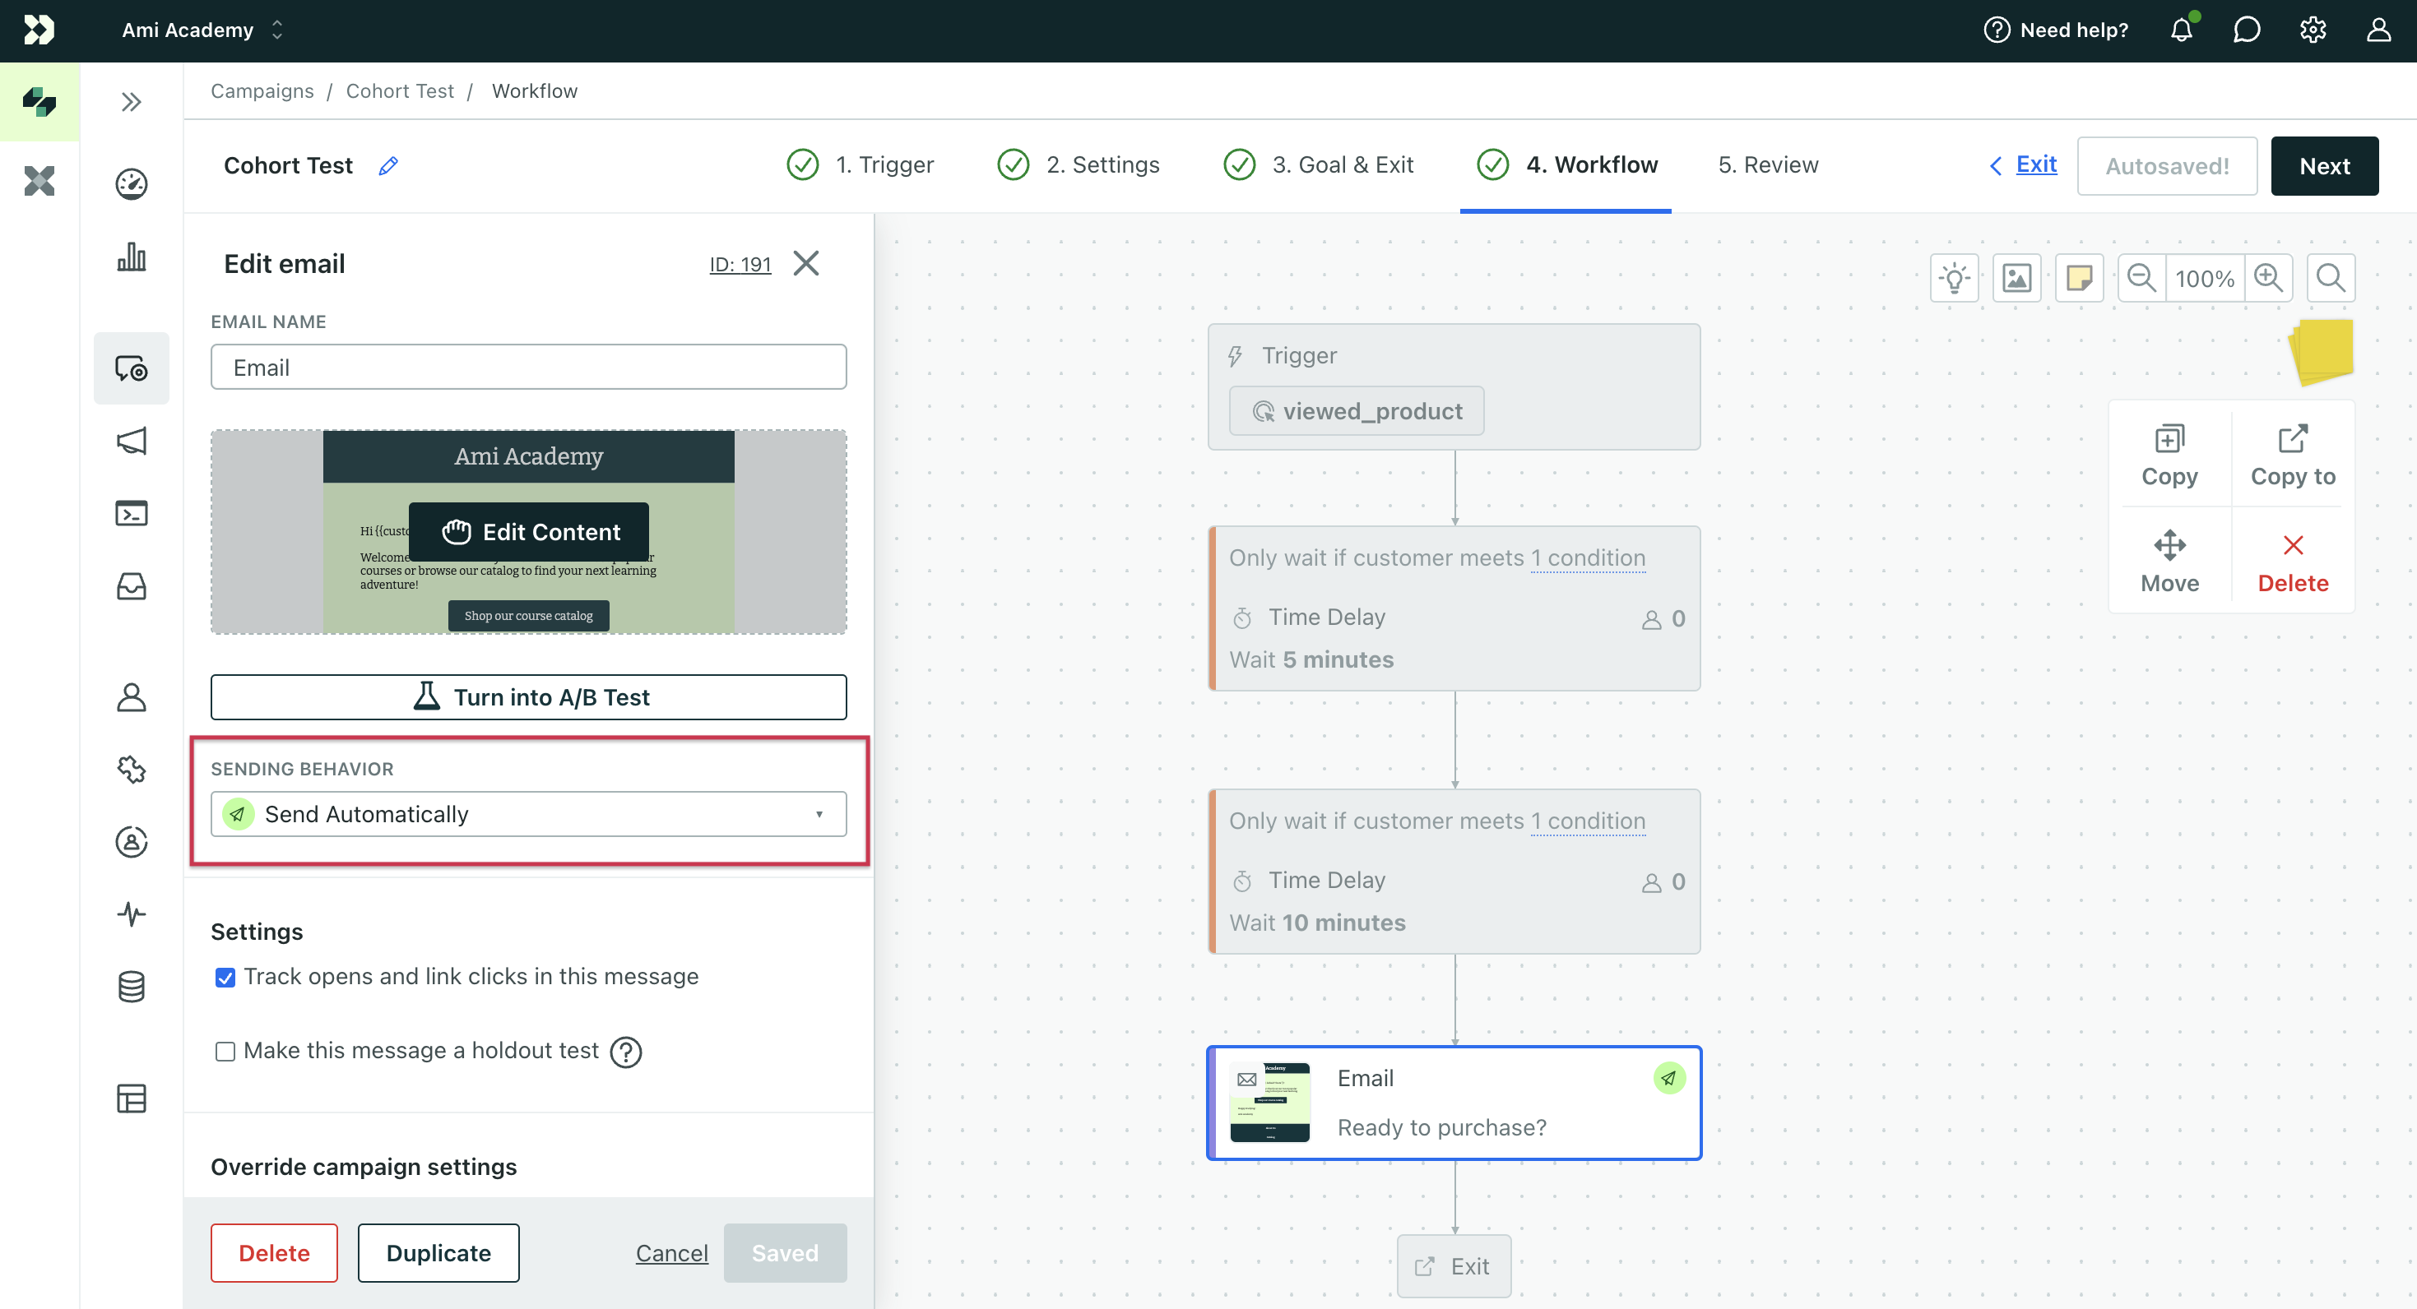Click the zoom in icon on canvas
Image resolution: width=2417 pixels, height=1309 pixels.
coord(2269,277)
